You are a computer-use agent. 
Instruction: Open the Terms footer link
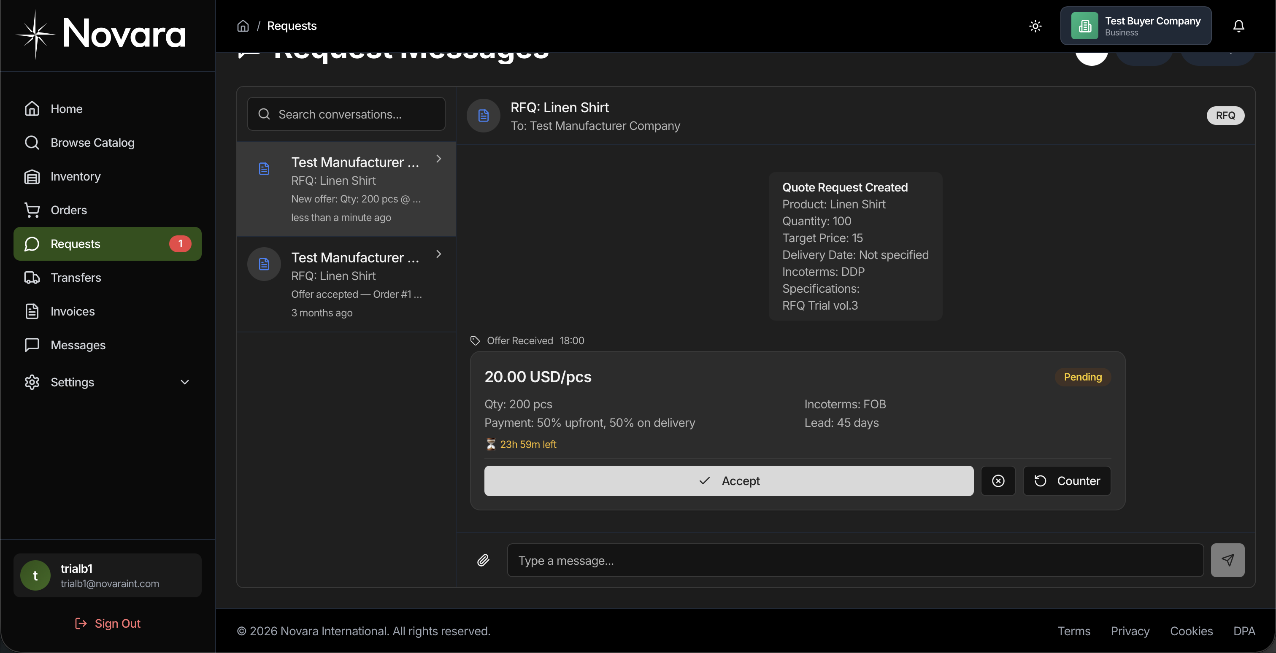coord(1074,631)
